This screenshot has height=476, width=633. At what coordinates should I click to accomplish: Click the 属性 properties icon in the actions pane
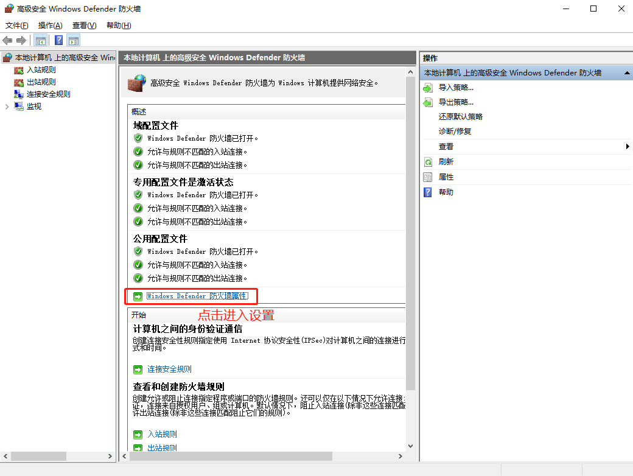coord(428,177)
